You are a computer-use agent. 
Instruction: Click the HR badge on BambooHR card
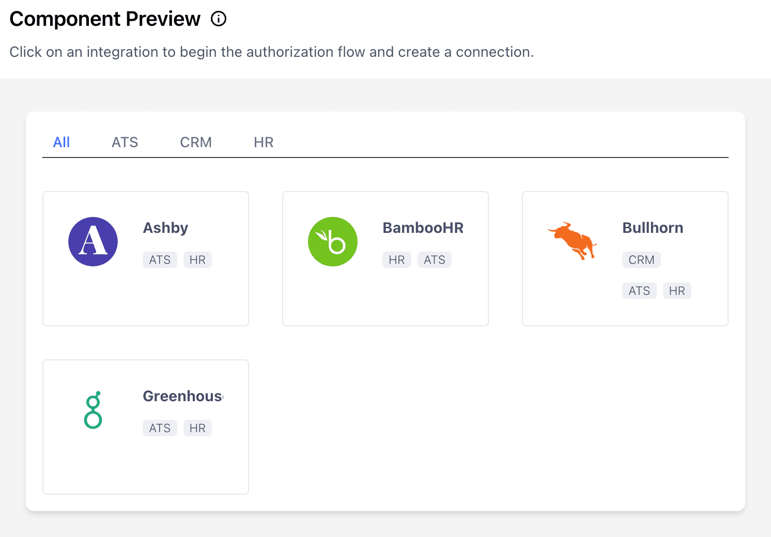(396, 260)
